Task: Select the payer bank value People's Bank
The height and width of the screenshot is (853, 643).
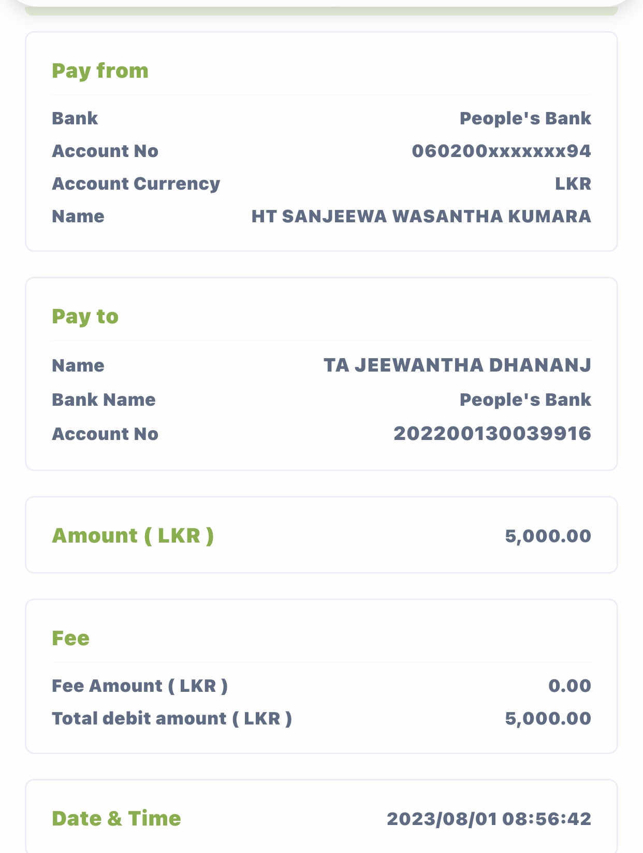Action: pos(525,119)
